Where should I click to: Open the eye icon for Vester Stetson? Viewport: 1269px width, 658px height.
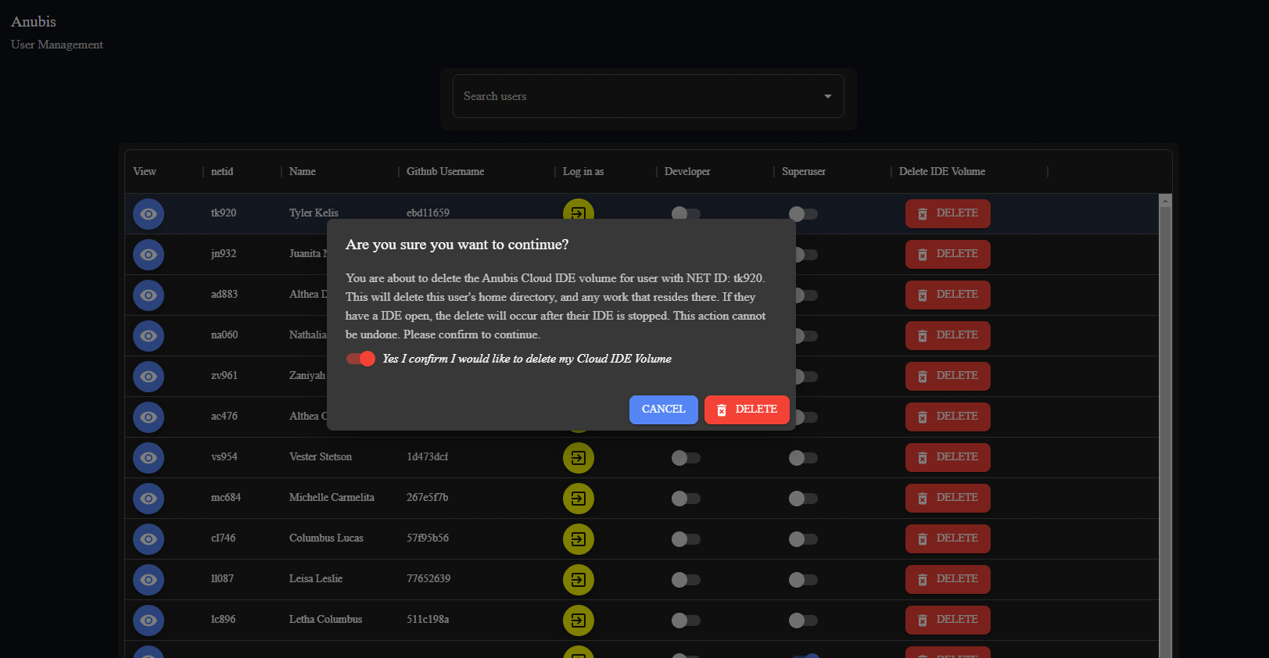pos(149,458)
